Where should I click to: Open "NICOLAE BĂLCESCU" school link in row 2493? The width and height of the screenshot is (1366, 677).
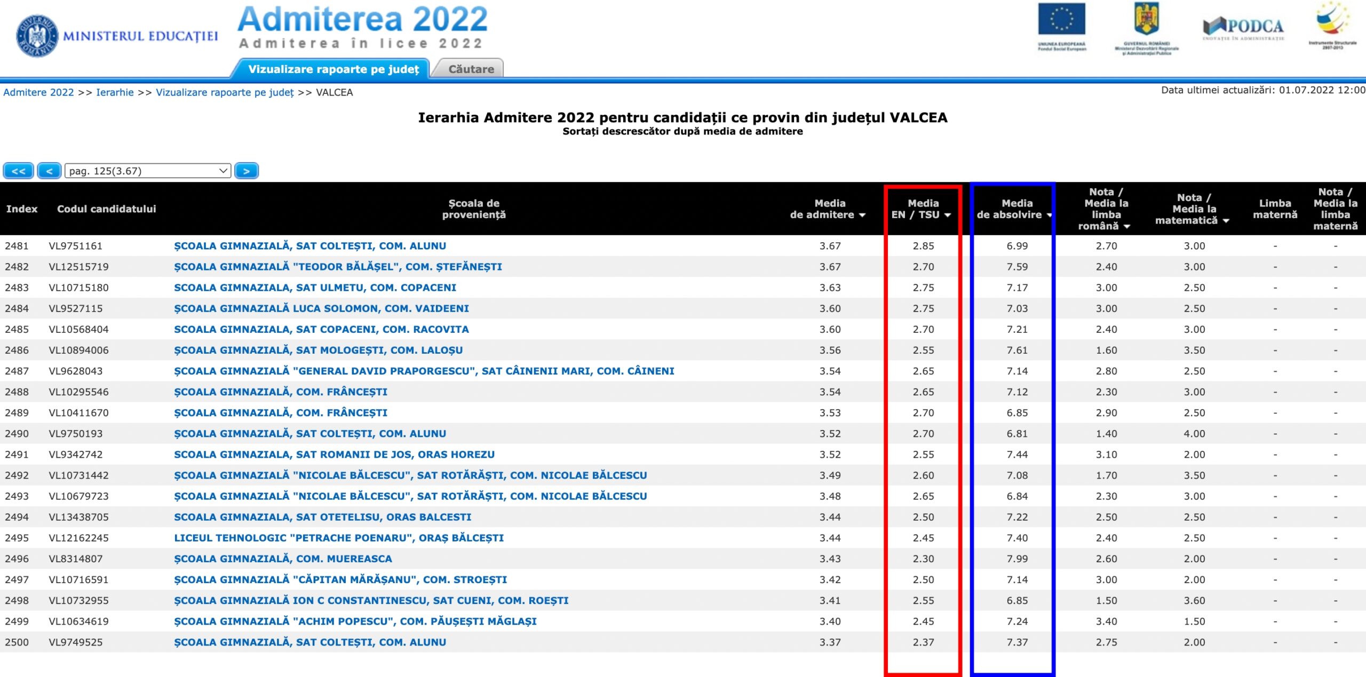[x=410, y=496]
